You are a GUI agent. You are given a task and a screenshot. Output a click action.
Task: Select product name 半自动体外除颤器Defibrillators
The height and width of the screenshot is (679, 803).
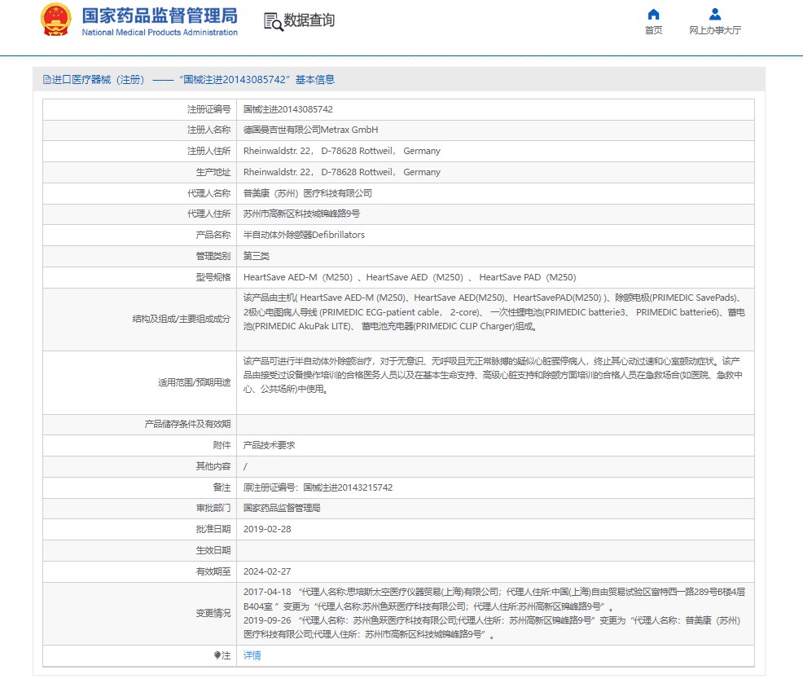pos(304,235)
